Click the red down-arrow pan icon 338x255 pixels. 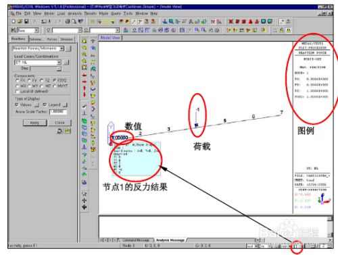[x=84, y=94]
